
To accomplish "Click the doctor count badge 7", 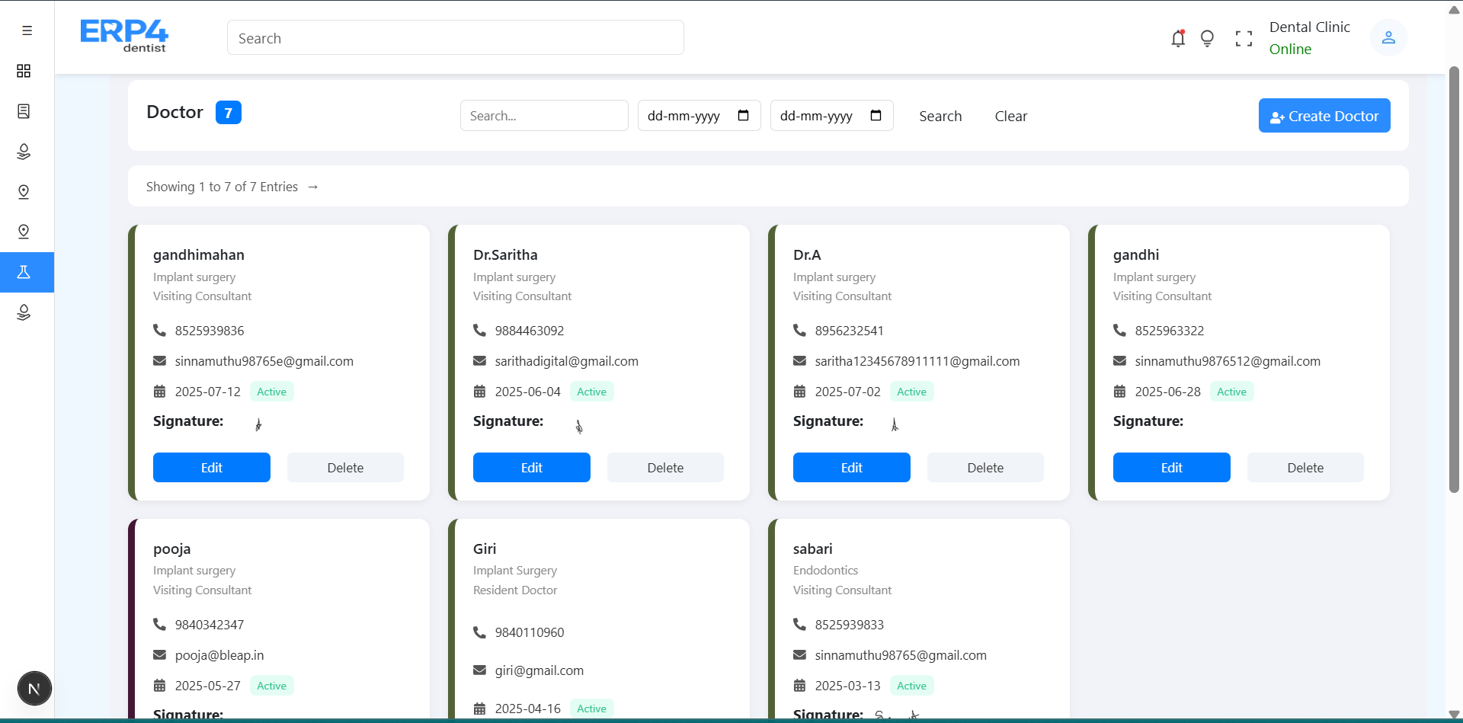I will coord(229,112).
